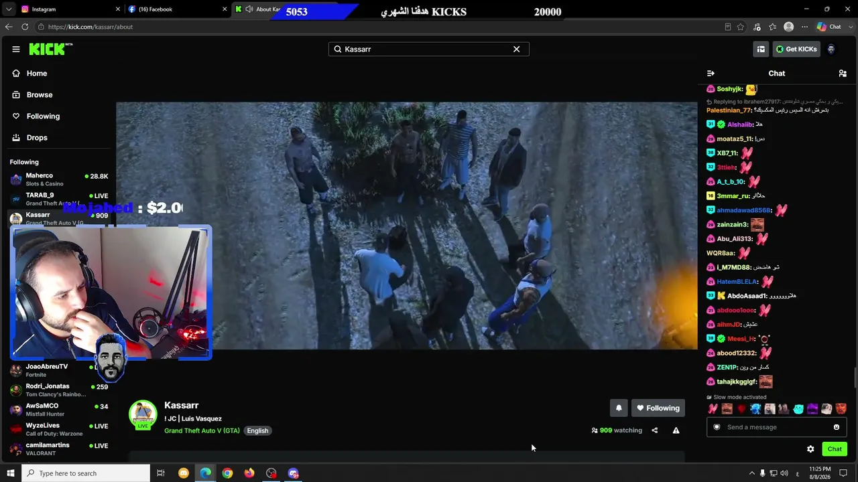Select the red heart quick emote
The width and height of the screenshot is (858, 482).
click(x=741, y=409)
